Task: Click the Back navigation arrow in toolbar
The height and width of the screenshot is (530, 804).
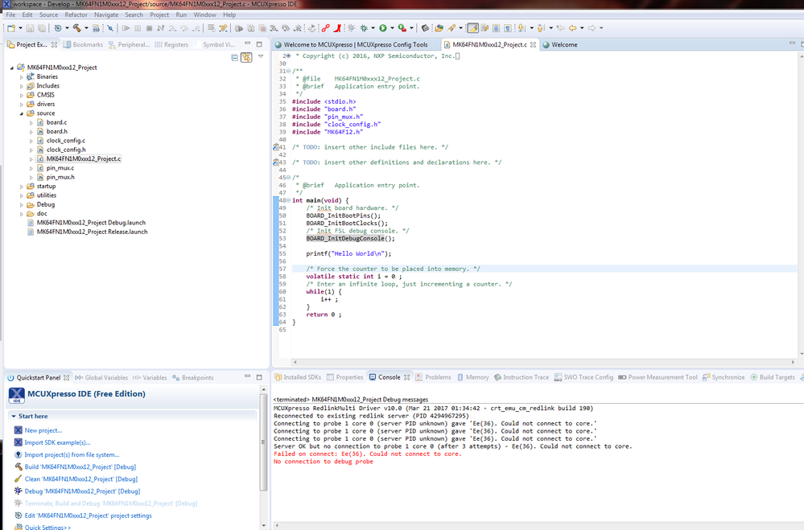Action: coord(571,28)
